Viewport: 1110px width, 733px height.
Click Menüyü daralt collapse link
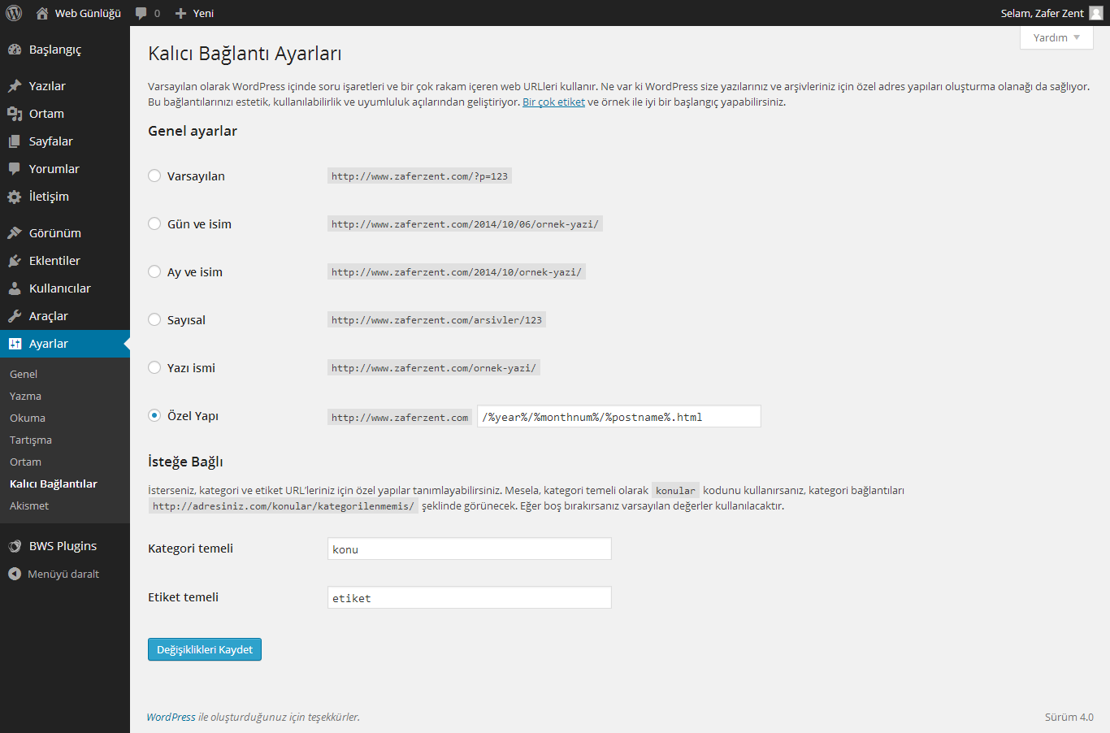(x=63, y=574)
